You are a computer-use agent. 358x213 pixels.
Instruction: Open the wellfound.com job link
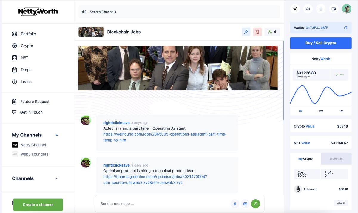[165, 137]
